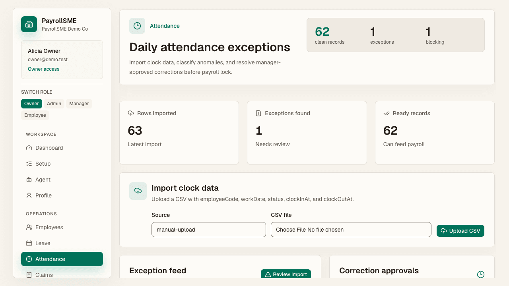Click the Agent robot icon
Image resolution: width=509 pixels, height=286 pixels.
(x=29, y=180)
